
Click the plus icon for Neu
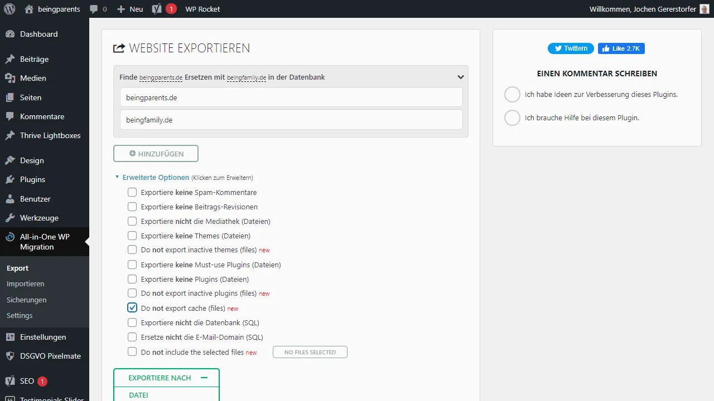click(x=121, y=9)
